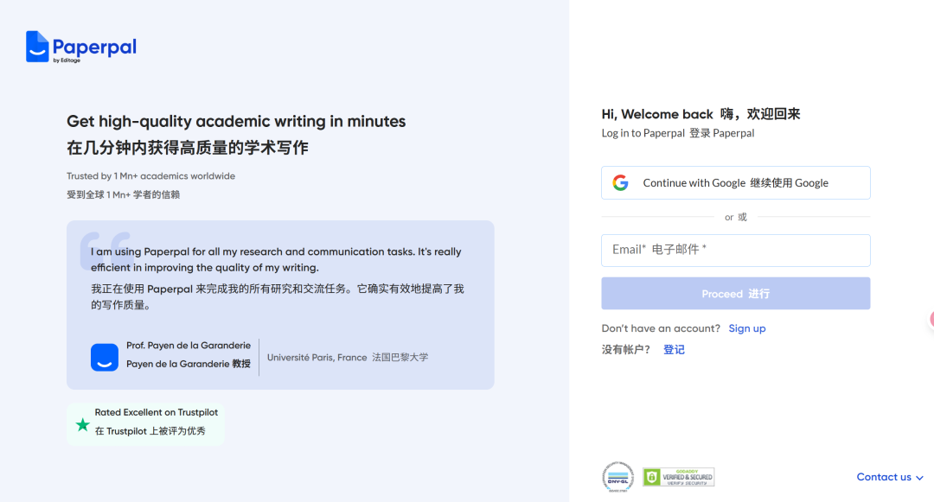Click the Rated Excellent on Trustpilot badge
The height and width of the screenshot is (502, 934).
pos(146,424)
